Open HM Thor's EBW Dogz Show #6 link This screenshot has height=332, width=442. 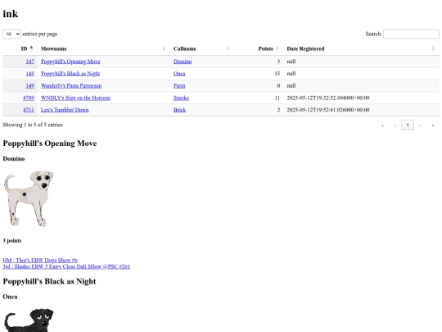pyautogui.click(x=40, y=261)
